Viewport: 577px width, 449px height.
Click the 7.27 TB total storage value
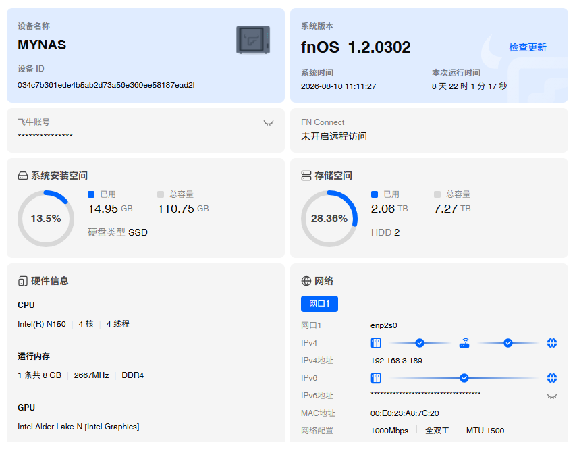[452, 209]
